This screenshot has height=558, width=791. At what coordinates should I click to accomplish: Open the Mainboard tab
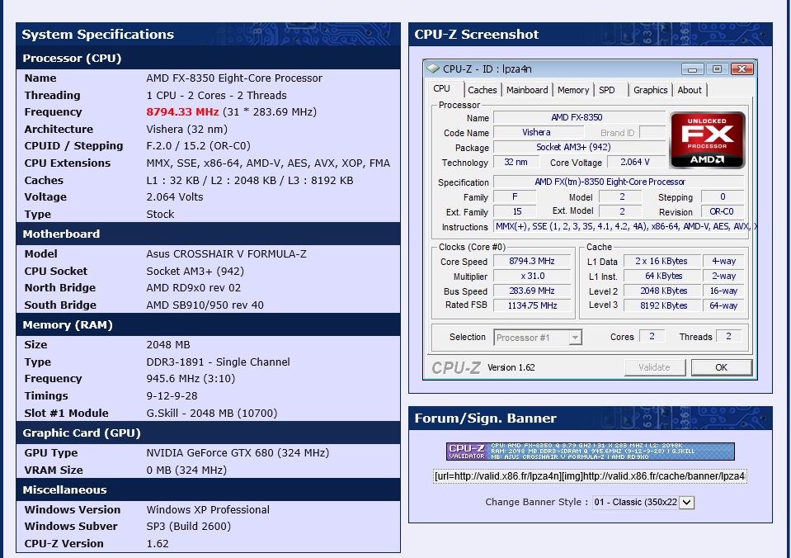tap(526, 90)
